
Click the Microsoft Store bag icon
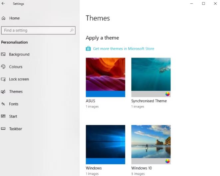(88, 49)
